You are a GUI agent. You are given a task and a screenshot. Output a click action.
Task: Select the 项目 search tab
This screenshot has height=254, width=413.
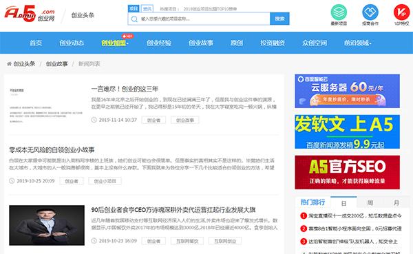(x=134, y=9)
